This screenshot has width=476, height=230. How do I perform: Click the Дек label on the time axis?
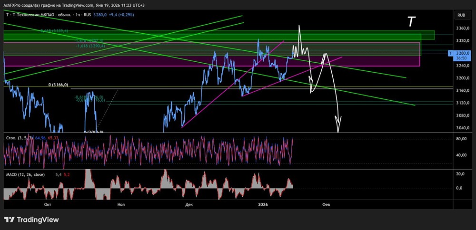[x=189, y=205]
